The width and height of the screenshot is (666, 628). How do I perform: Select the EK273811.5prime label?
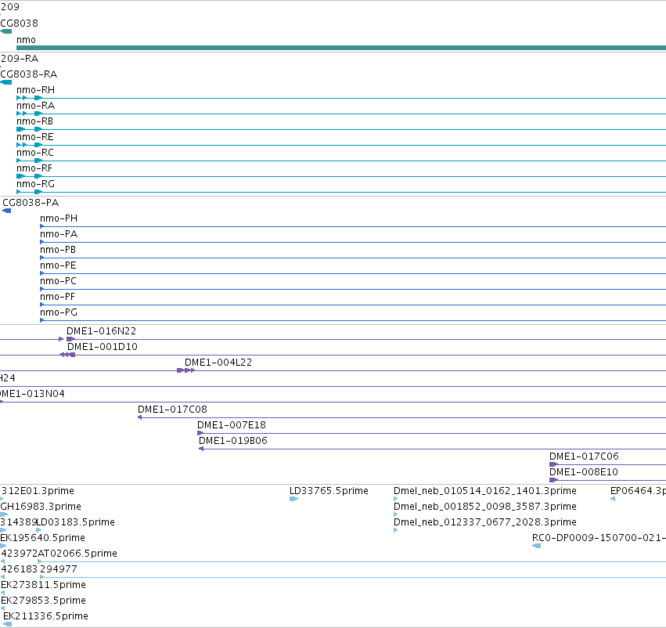tap(43, 585)
